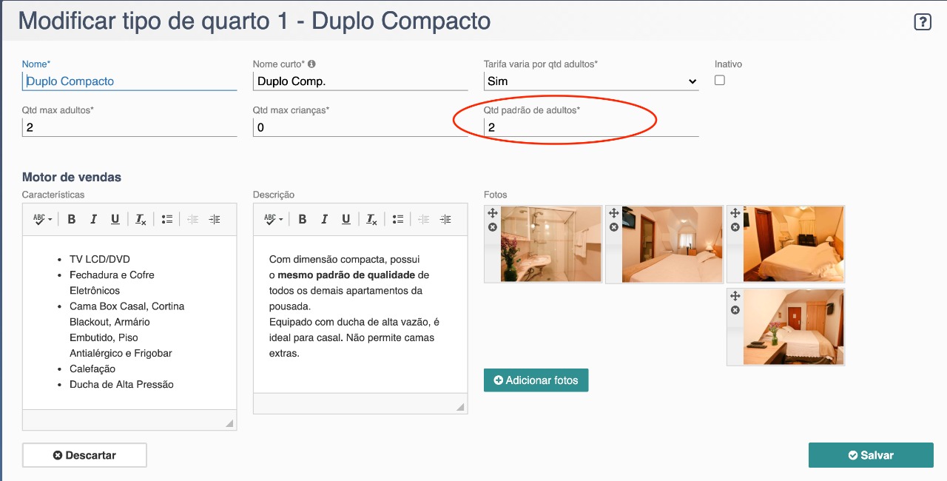The width and height of the screenshot is (947, 481).
Task: Click move handle on the bathroom photo
Action: pos(493,213)
